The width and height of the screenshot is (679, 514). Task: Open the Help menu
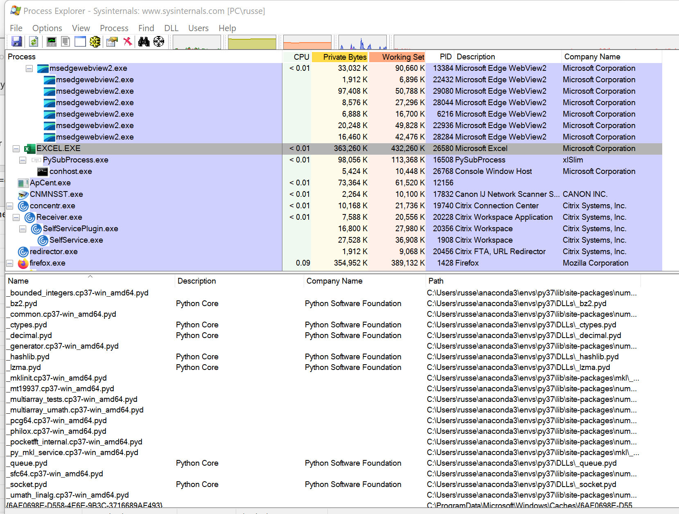coord(227,28)
